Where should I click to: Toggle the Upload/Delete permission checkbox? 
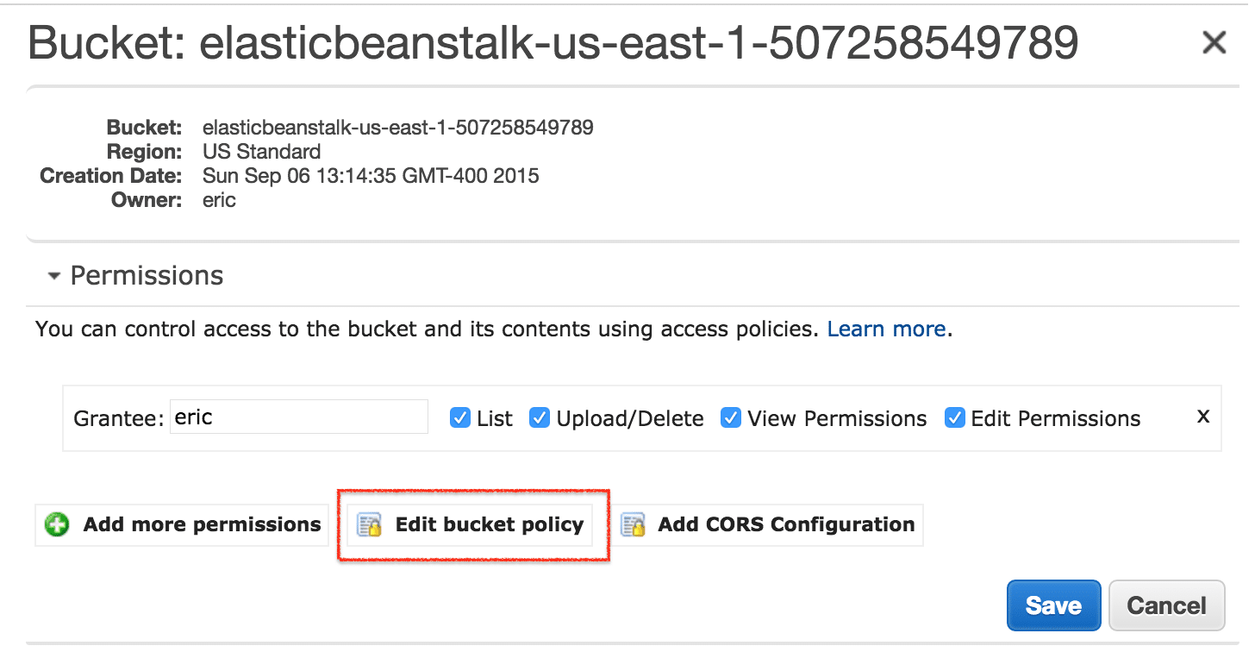pos(540,418)
